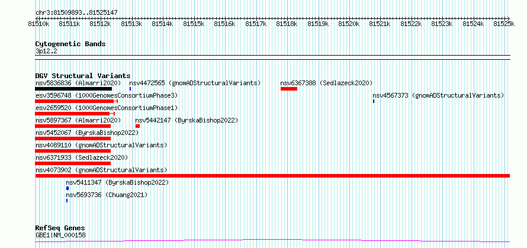527x248 pixels.
Task: Click the 81518k ruler position
Action: (287, 24)
